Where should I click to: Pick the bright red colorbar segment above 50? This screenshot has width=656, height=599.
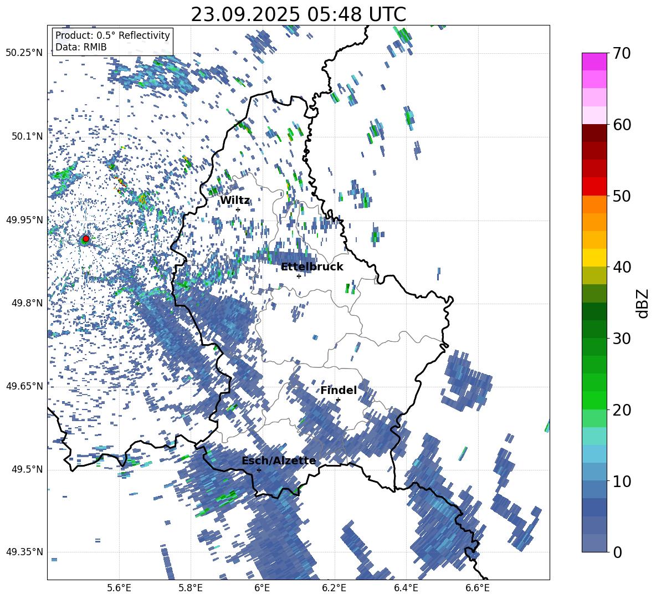594,187
